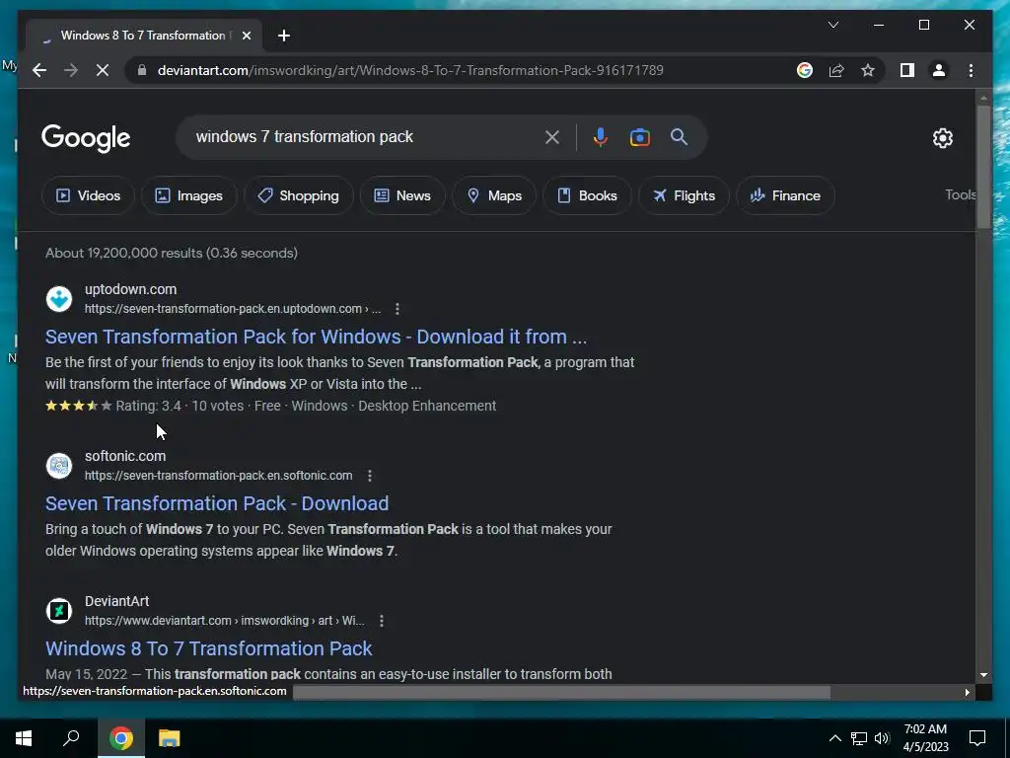
Task: Open Windows 8 To 7 Transformation Pack link
Action: [x=209, y=648]
